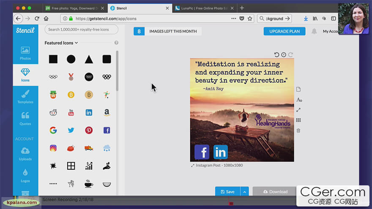Click the browser search box
The image size is (372, 209).
(274, 19)
